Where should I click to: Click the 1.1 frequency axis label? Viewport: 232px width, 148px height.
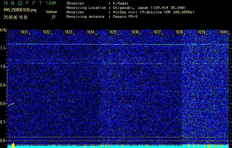pos(3,48)
